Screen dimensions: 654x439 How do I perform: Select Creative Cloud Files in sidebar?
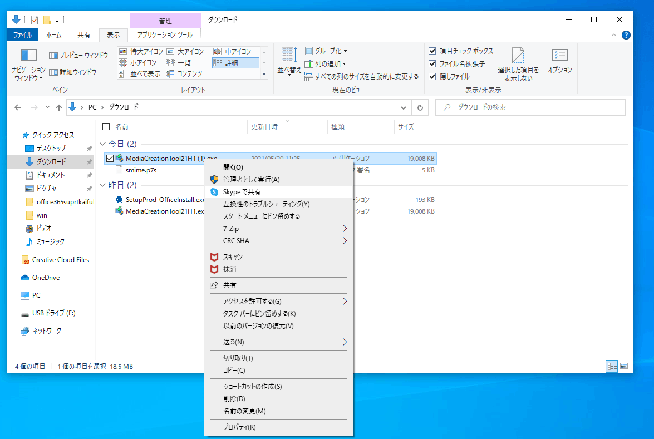[61, 260]
